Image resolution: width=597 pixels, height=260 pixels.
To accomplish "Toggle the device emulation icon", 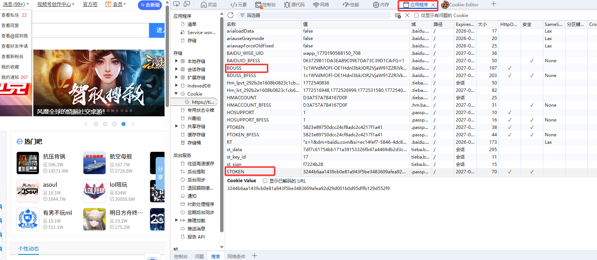I will pyautogui.click(x=187, y=4).
